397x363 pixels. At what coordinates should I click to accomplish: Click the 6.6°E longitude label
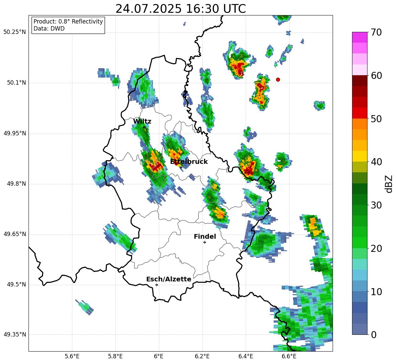[289, 356]
